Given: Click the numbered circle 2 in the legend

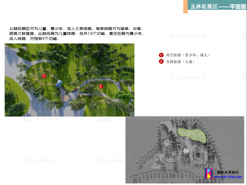Looking at the screenshot, I should (x=161, y=61).
